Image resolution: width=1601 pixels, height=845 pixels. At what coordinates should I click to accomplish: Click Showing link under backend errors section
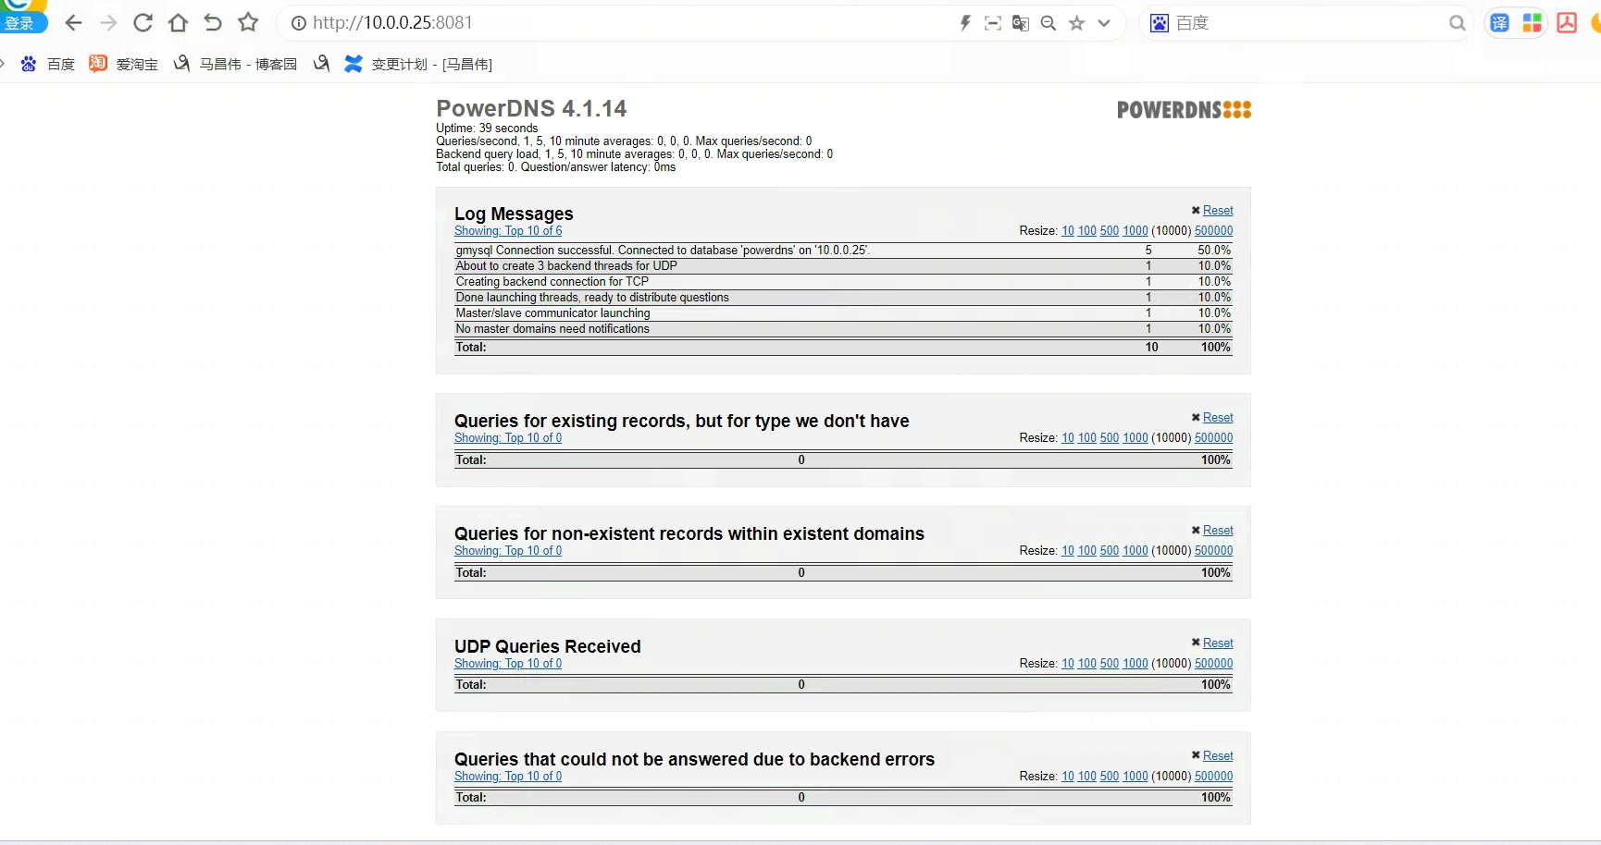tap(508, 777)
